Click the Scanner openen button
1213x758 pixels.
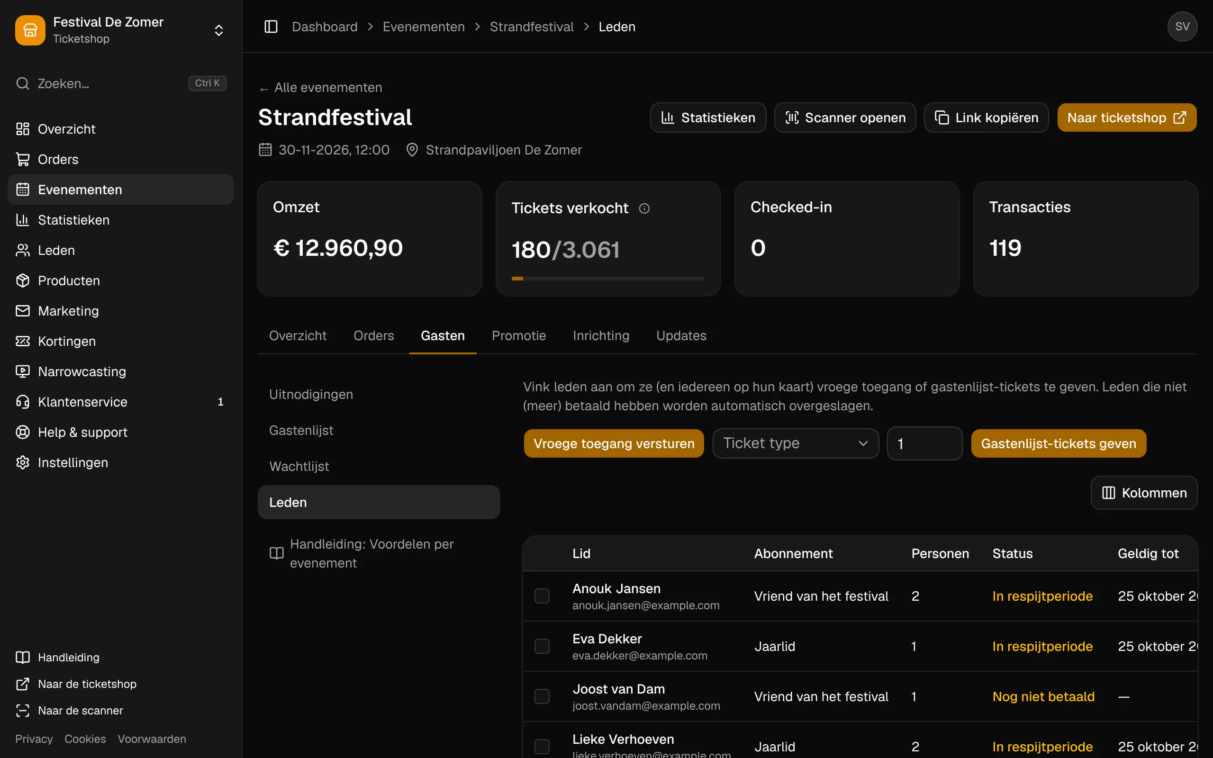click(845, 118)
